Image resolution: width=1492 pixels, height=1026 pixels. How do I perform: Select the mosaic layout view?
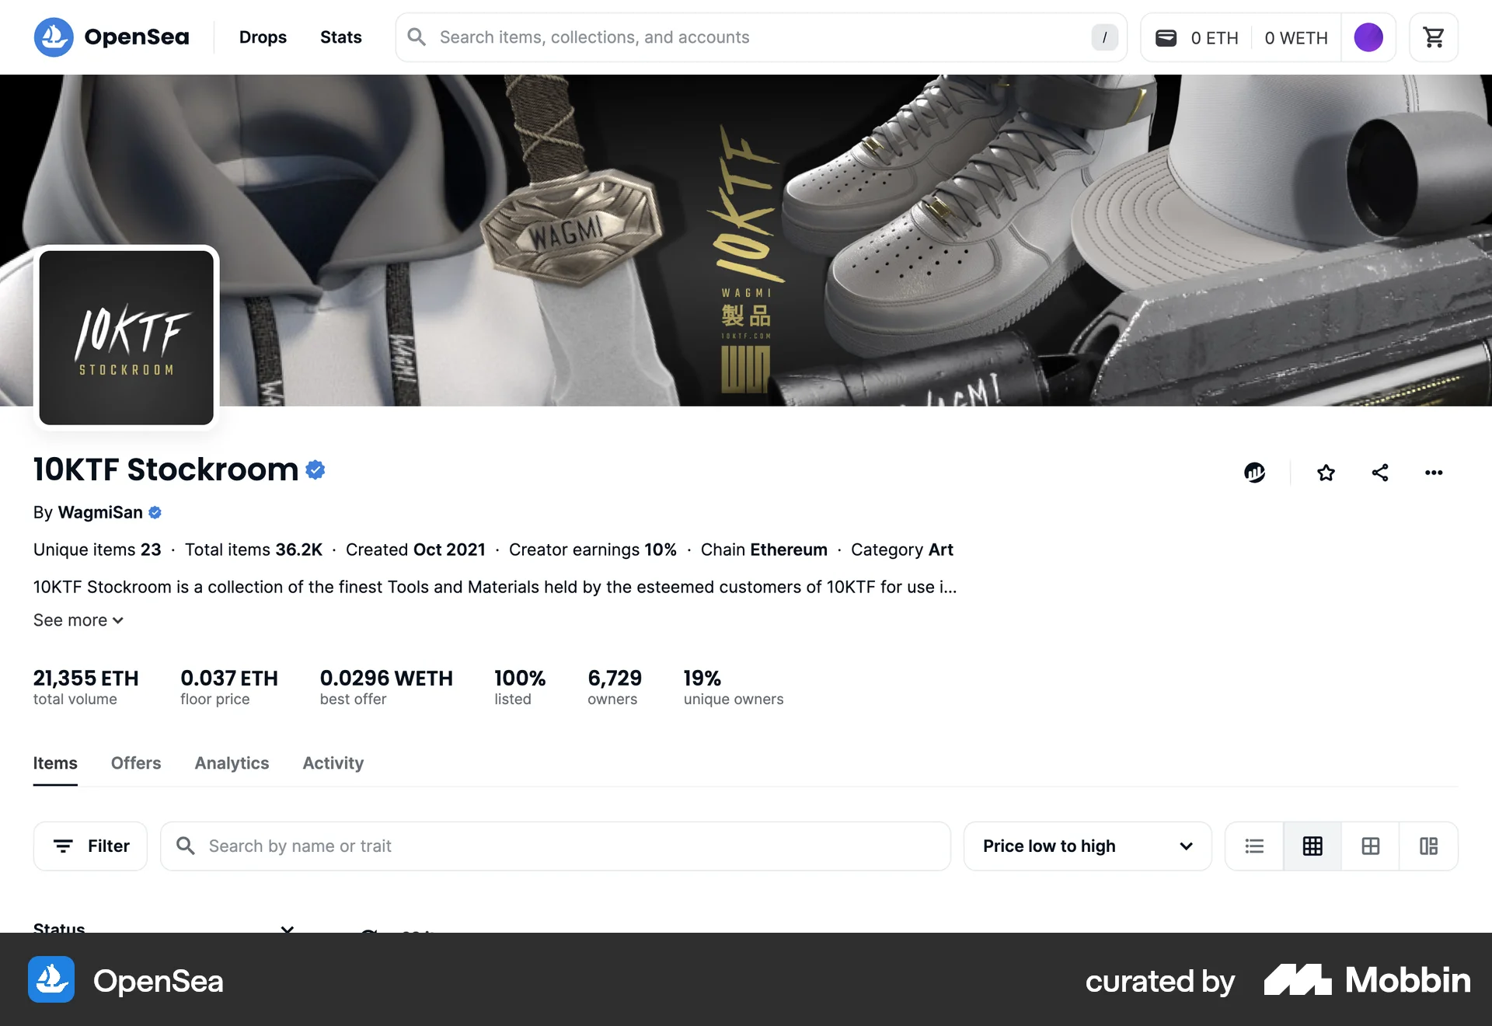point(1428,846)
